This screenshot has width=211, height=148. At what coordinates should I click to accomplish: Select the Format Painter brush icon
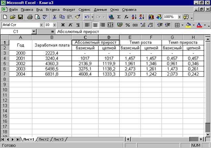(x=77, y=17)
